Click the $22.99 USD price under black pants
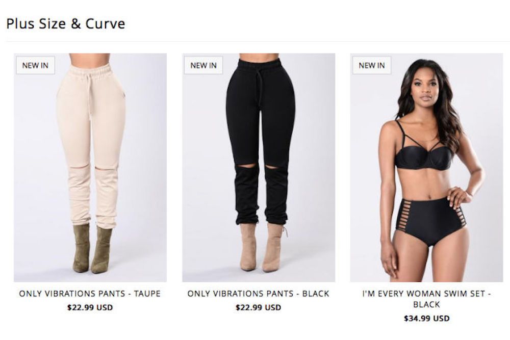This screenshot has width=510, height=340. pyautogui.click(x=258, y=307)
